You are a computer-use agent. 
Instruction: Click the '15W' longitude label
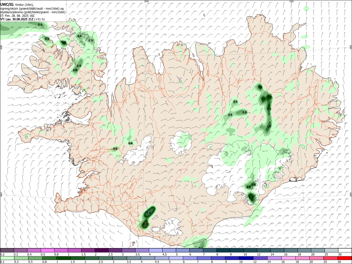click(291, 1)
